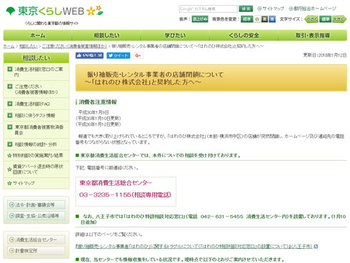Viewport: 350px width, 263px height.
Task: Click the 調査・生協・公衆浴場等 sidebar button
Action: [x=36, y=216]
